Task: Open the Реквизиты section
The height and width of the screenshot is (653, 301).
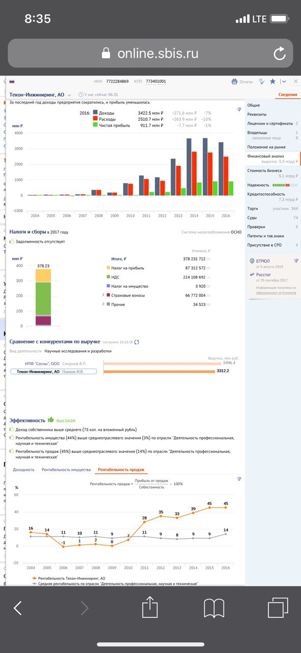Action: (257, 114)
